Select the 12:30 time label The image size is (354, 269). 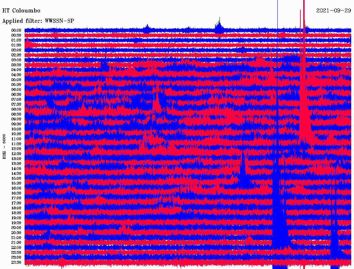[16, 154]
